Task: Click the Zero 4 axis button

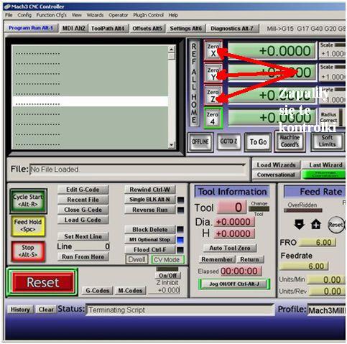Action: 213,118
